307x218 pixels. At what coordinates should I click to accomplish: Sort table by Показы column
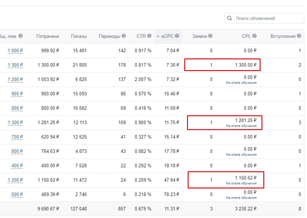[79, 36]
